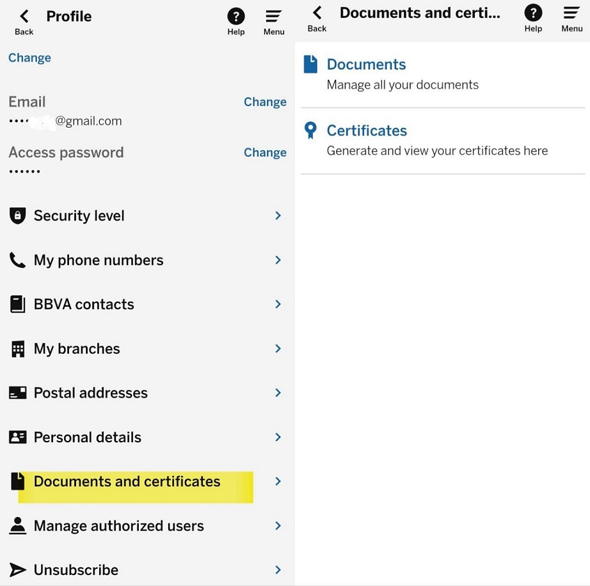Tap the ID card icon for Personal details
Screen dimensions: 590x586
pyautogui.click(x=18, y=437)
